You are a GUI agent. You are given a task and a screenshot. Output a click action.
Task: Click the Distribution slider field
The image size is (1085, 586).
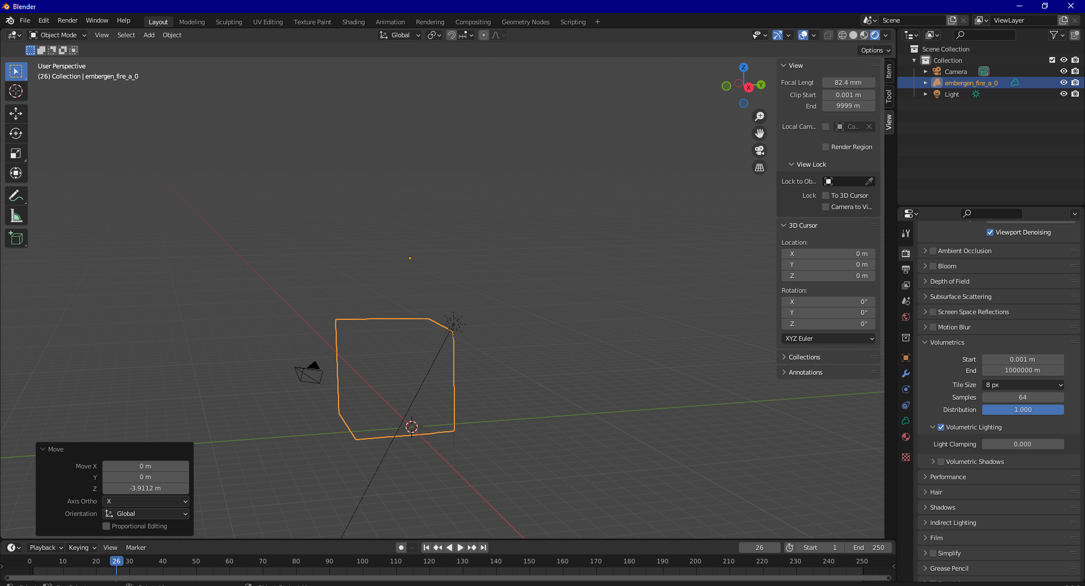pyautogui.click(x=1023, y=410)
